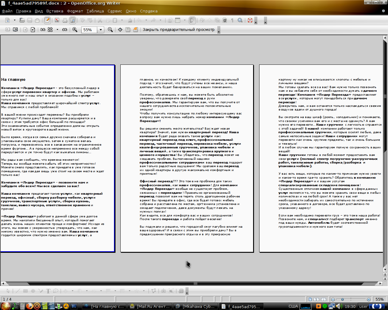Jump to the last page of document

(x=33, y=30)
